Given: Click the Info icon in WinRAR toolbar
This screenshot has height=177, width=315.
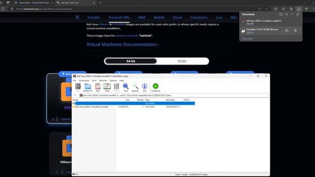Looking at the screenshot, I should coord(144,88).
